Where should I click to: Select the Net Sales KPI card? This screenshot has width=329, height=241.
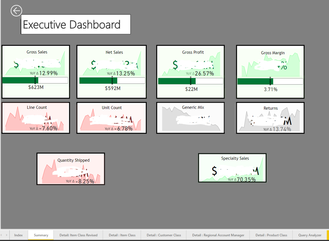coord(112,72)
